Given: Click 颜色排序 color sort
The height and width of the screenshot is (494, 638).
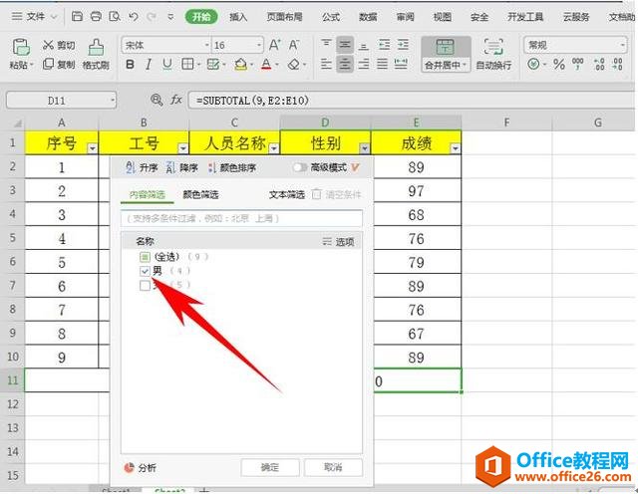Looking at the screenshot, I should coord(232,167).
